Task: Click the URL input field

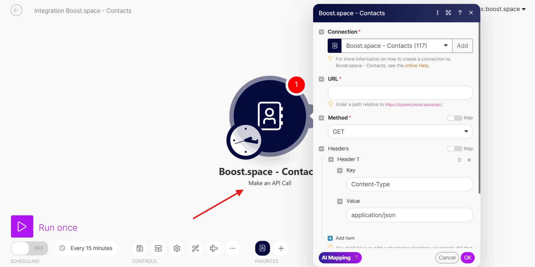Action: click(400, 93)
